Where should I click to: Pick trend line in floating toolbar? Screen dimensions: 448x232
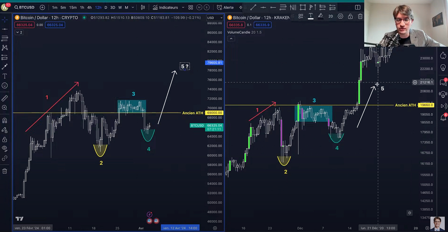pyautogui.click(x=253, y=7)
